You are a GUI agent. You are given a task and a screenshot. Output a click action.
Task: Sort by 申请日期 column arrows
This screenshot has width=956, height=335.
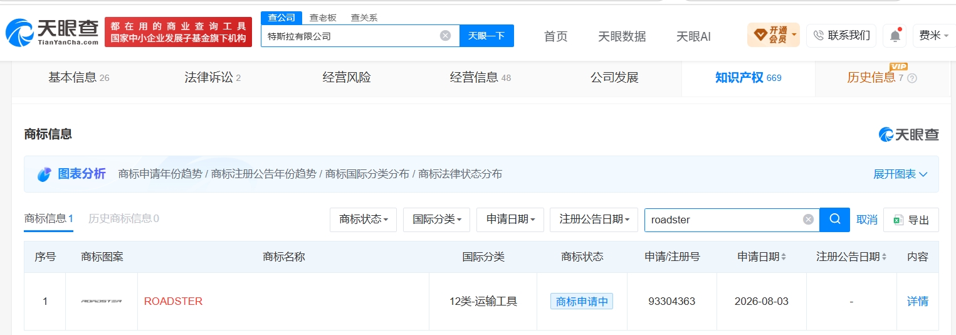click(x=784, y=257)
